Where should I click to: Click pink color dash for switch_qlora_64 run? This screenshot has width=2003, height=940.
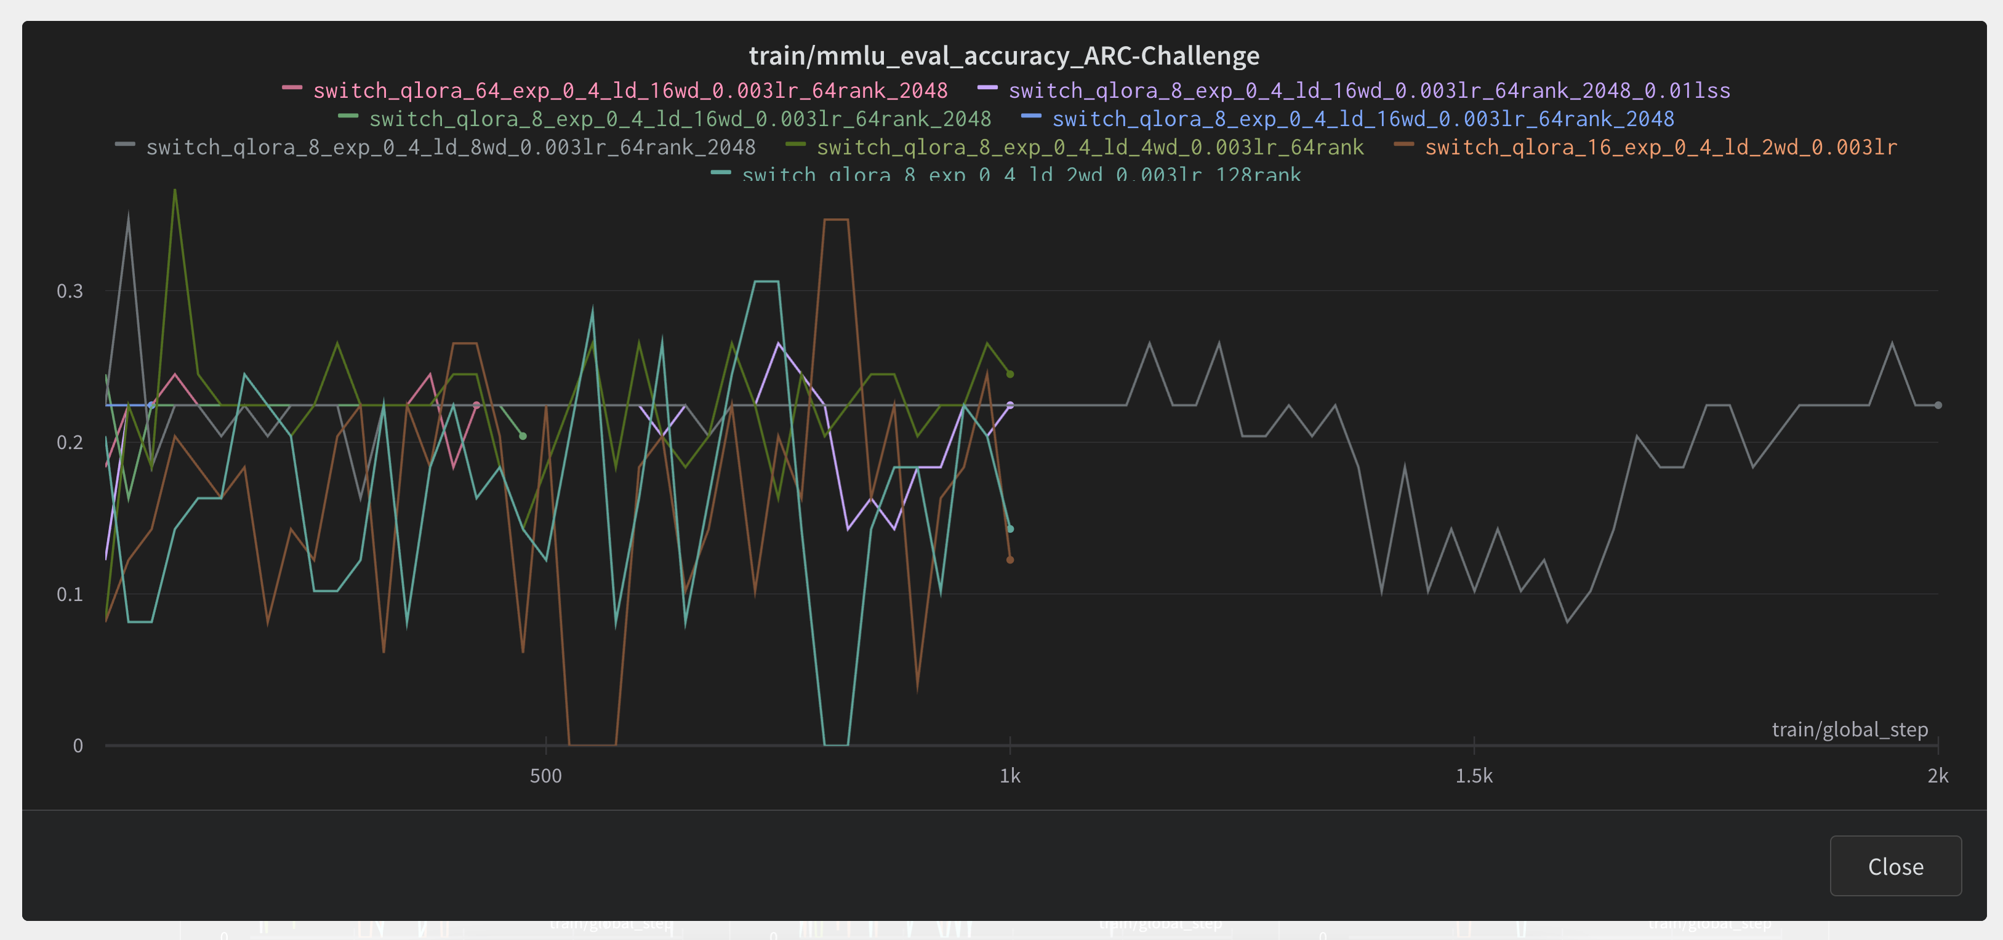pos(292,88)
